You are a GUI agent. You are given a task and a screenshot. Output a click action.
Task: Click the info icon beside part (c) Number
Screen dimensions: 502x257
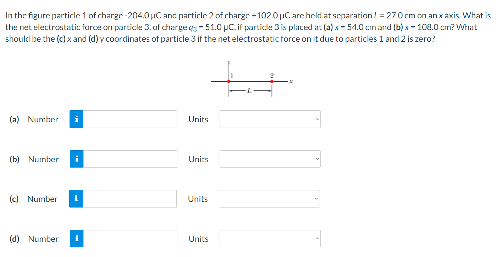pos(76,199)
